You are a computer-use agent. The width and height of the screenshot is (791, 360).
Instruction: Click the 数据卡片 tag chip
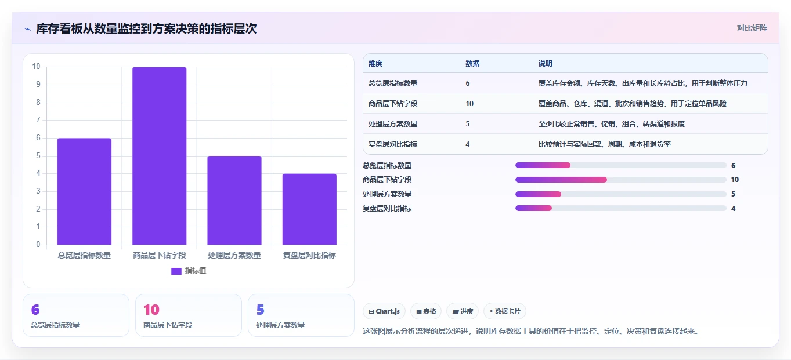click(505, 311)
